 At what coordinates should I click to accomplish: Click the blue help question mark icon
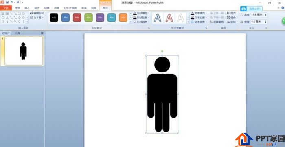(x=283, y=8)
